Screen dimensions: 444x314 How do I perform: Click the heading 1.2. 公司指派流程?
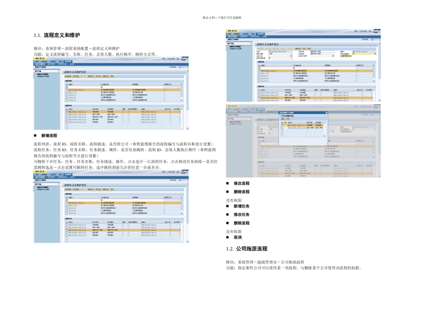(247, 249)
